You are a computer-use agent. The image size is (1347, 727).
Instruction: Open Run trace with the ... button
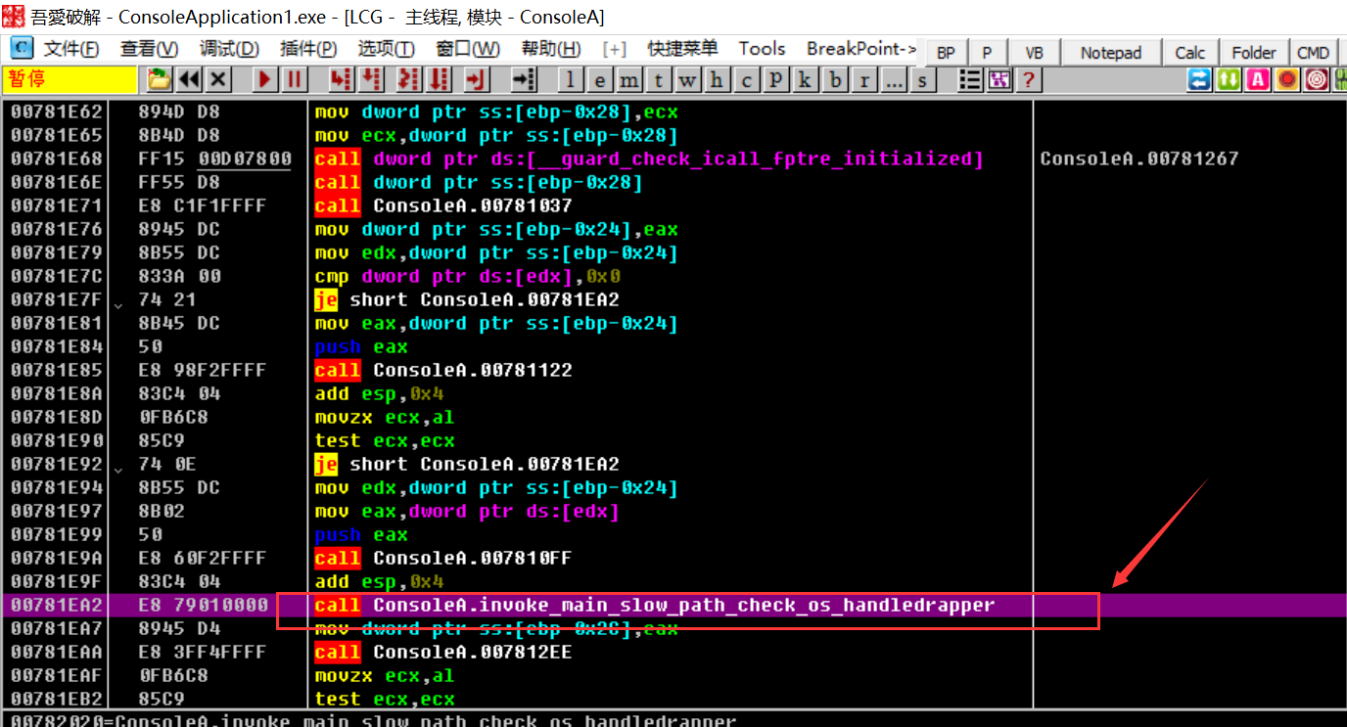(894, 80)
